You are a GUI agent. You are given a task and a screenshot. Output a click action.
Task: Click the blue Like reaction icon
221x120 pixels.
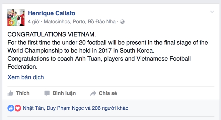[x=11, y=108]
